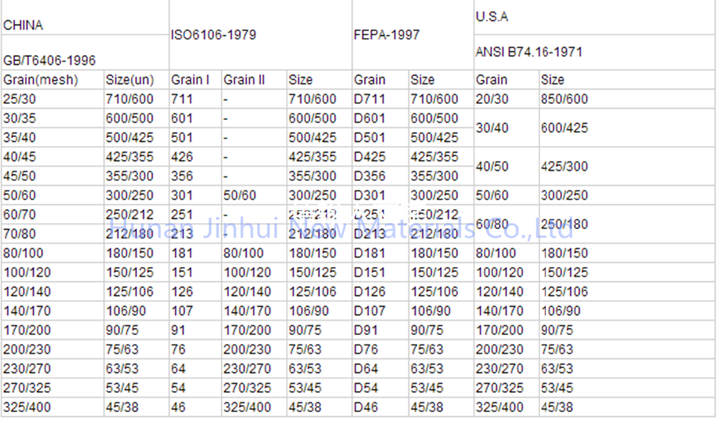Click the 107 Grain I cell

pyautogui.click(x=195, y=311)
